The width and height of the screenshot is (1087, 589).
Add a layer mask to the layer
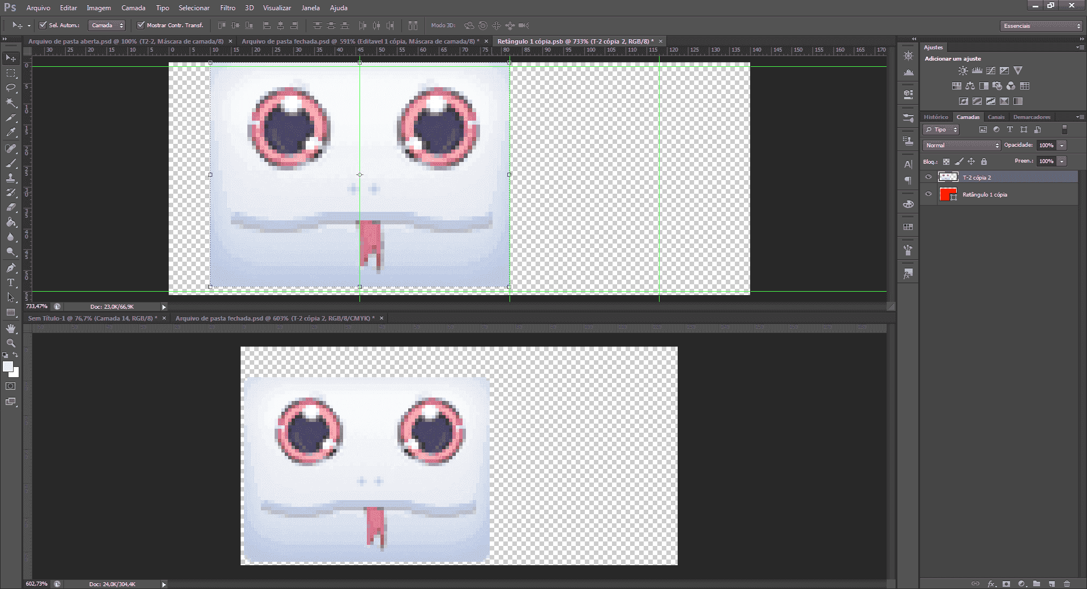[x=1006, y=583]
